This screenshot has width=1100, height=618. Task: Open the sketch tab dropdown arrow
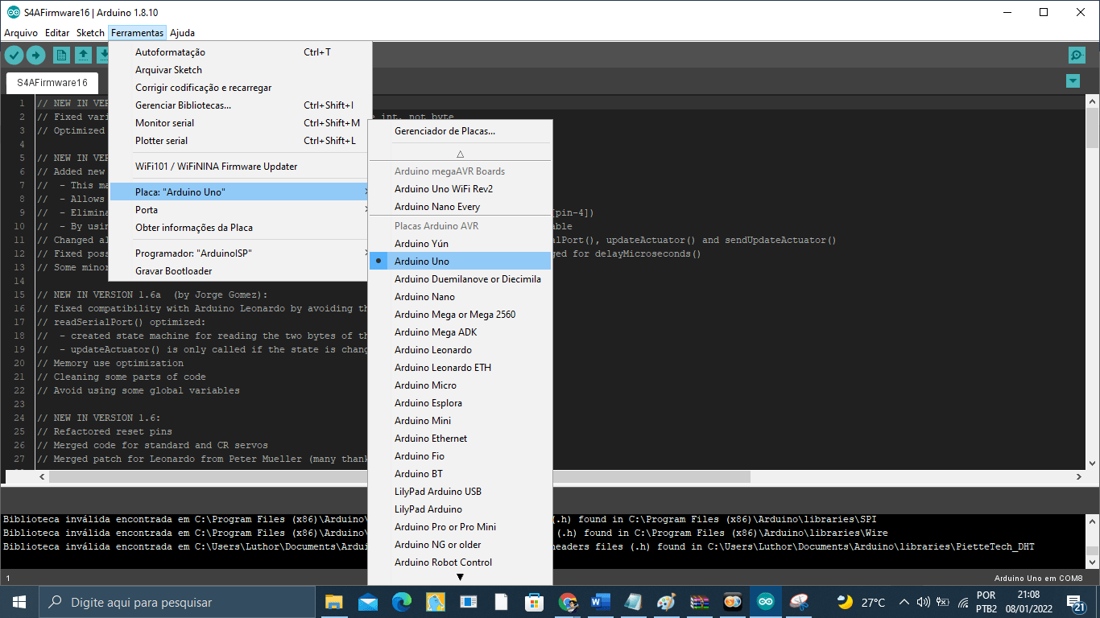coord(1072,80)
